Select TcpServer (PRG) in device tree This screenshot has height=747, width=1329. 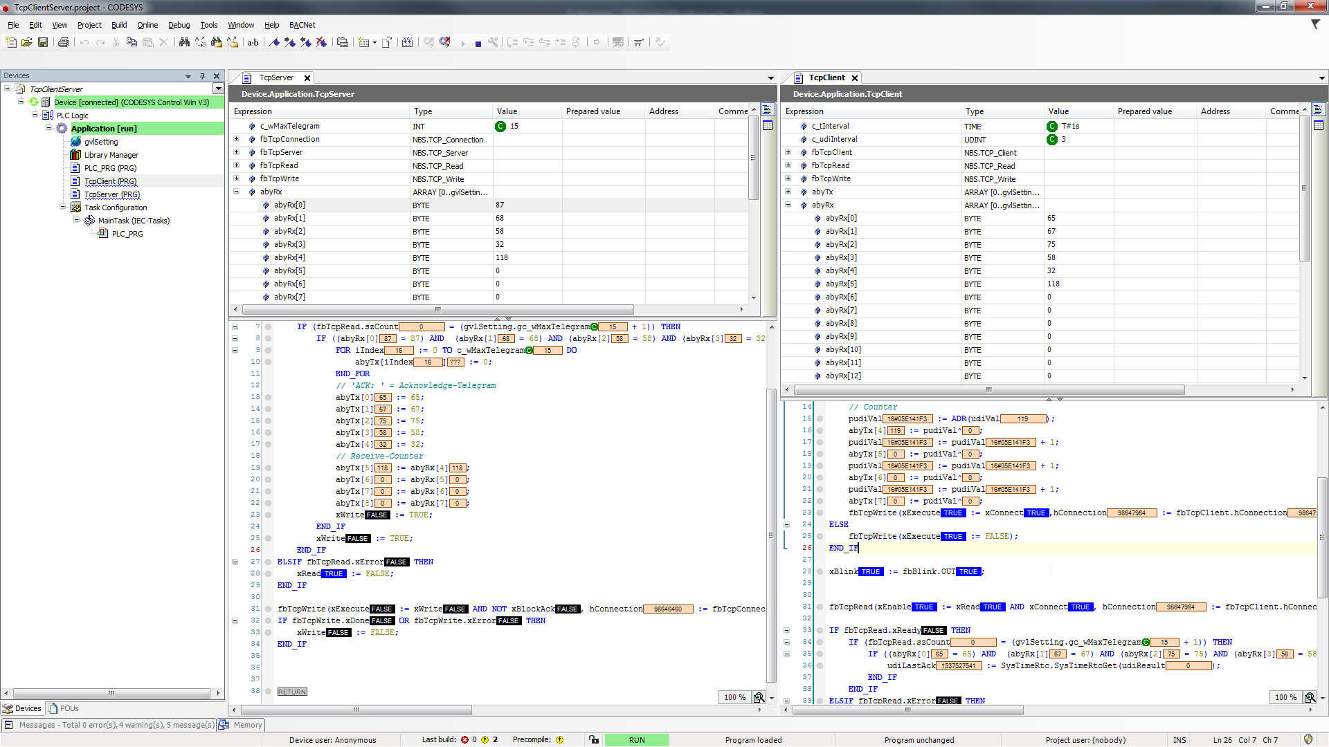[111, 194]
